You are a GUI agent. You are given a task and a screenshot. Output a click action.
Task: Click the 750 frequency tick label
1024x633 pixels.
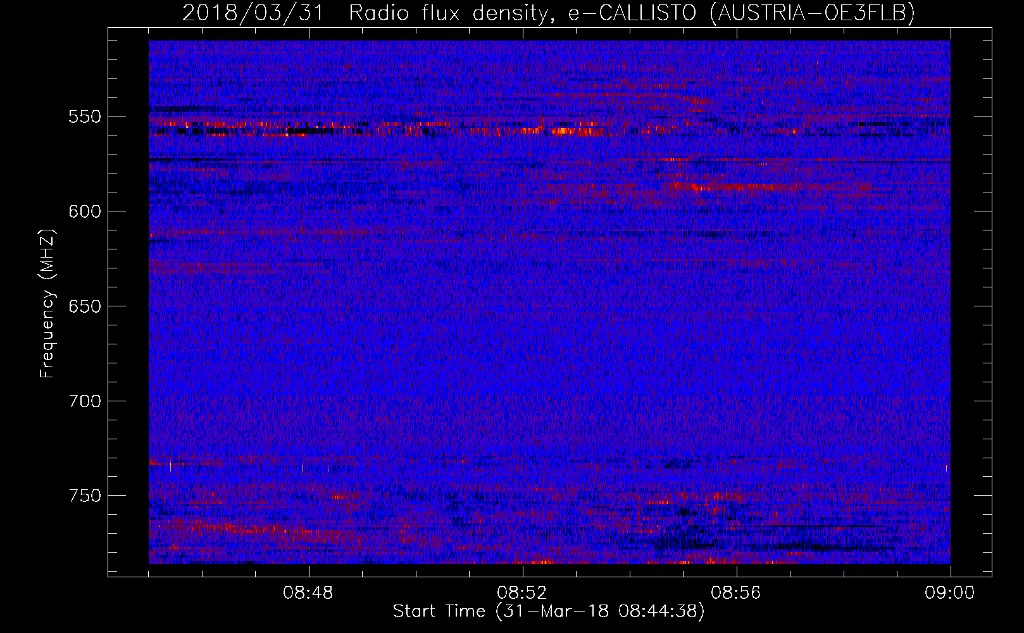[85, 496]
